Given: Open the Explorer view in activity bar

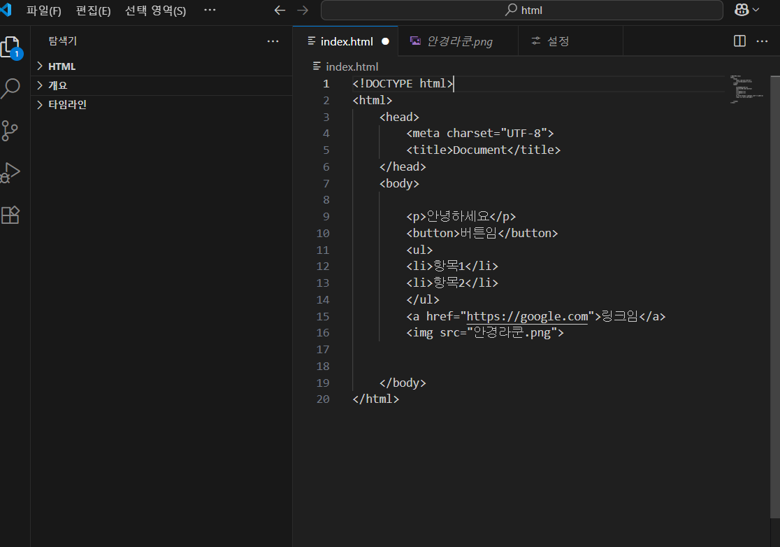Looking at the screenshot, I should pyautogui.click(x=10, y=48).
